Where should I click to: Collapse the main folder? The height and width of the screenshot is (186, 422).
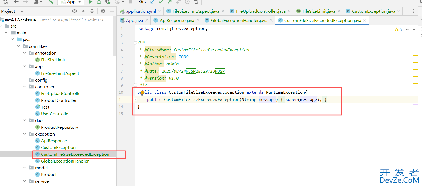click(x=6, y=33)
